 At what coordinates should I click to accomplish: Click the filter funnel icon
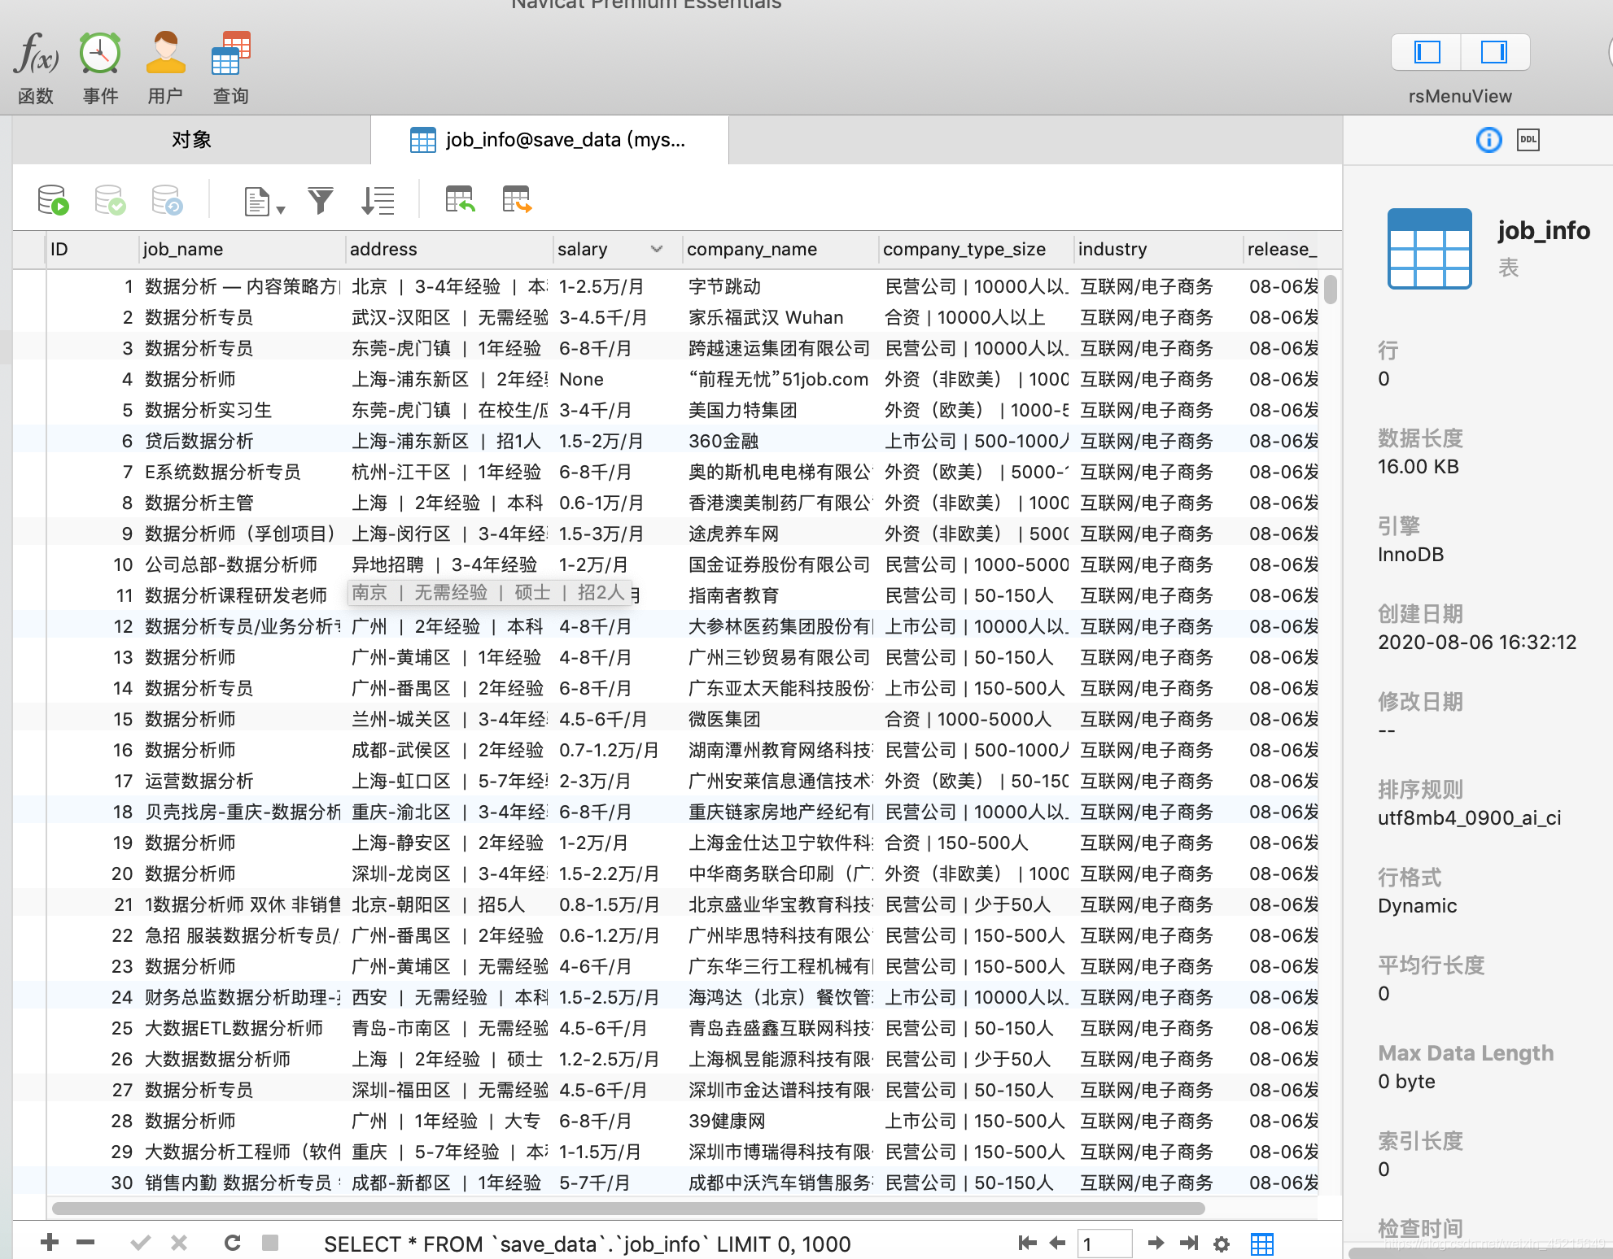tap(321, 200)
